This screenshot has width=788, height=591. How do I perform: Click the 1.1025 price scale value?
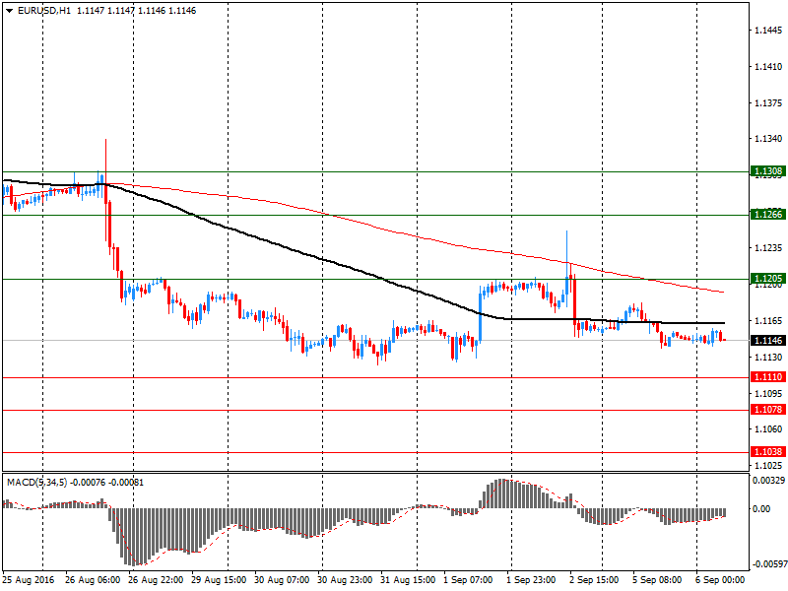point(768,466)
